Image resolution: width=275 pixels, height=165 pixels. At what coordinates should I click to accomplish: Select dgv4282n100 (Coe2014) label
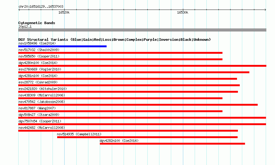click(x=119, y=141)
